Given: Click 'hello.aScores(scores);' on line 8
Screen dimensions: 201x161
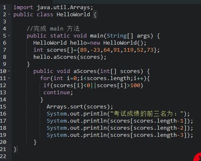Looking at the screenshot, I should tap(70, 57).
